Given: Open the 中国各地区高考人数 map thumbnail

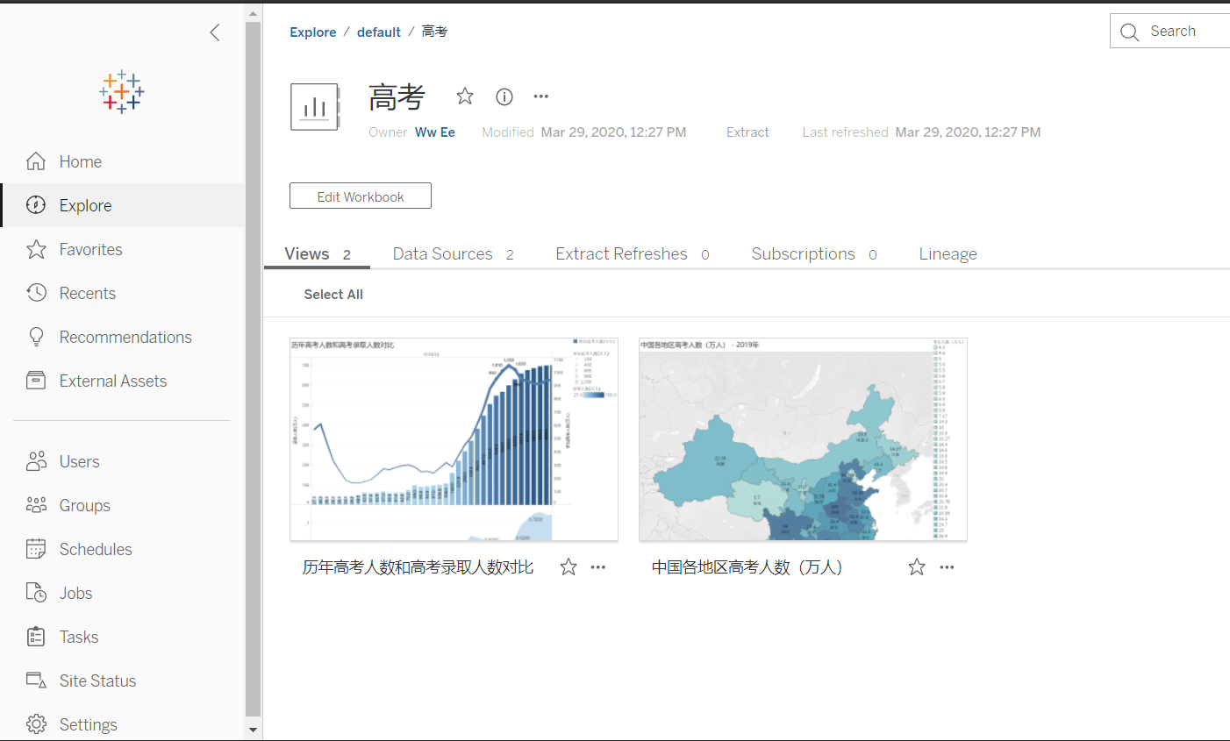Looking at the screenshot, I should pyautogui.click(x=802, y=439).
